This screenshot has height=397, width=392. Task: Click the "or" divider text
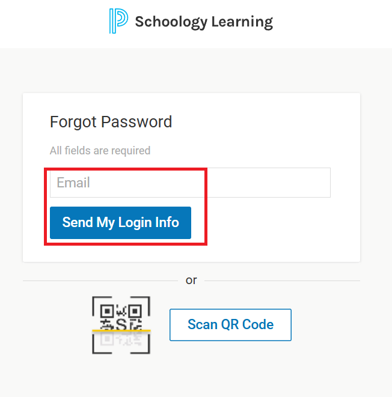pos(191,280)
